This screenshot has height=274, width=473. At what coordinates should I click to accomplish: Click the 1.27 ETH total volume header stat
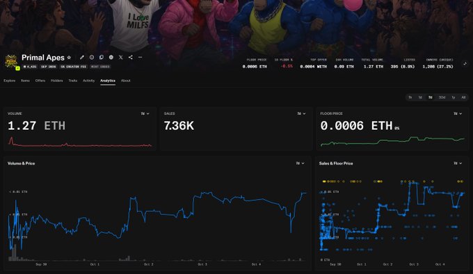374,67
